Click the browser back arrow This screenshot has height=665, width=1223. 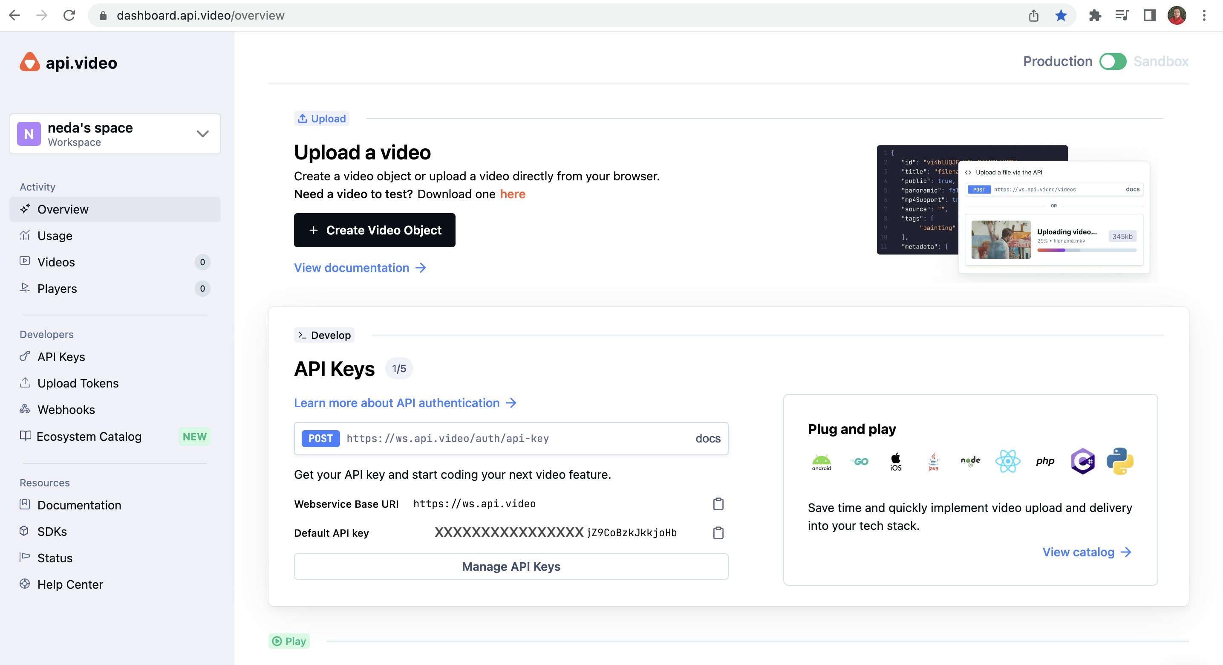(15, 15)
